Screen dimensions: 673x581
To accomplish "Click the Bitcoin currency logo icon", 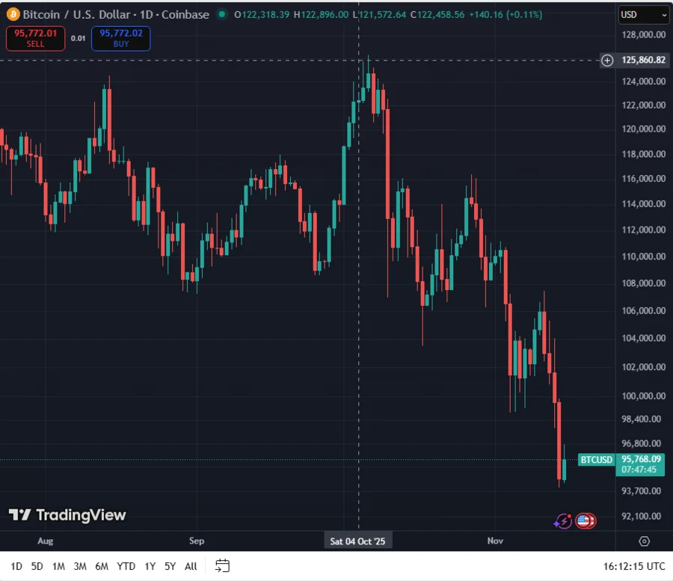I will coord(13,13).
